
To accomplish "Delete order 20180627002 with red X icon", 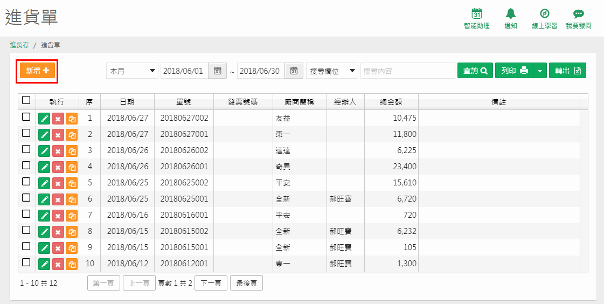I will point(58,119).
